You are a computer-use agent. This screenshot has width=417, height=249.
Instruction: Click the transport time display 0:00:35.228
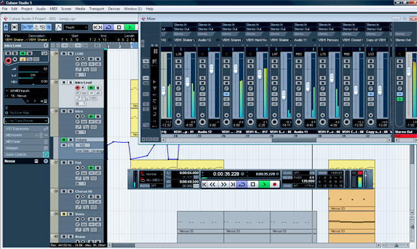click(x=226, y=174)
